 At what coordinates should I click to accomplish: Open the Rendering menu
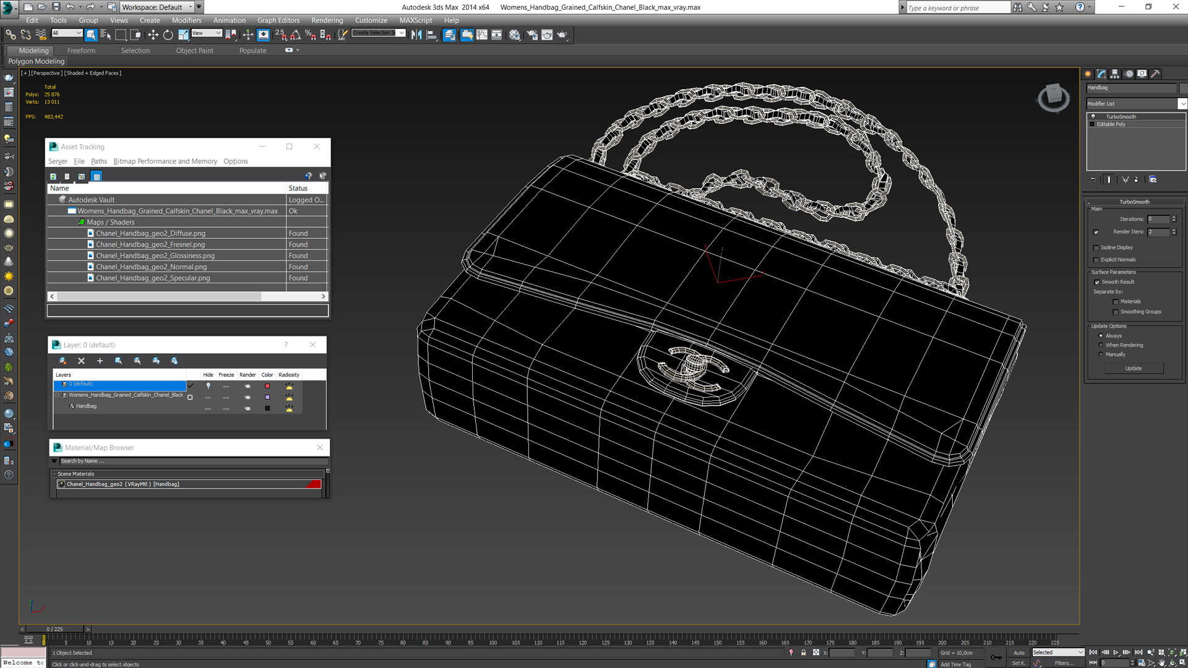(327, 20)
